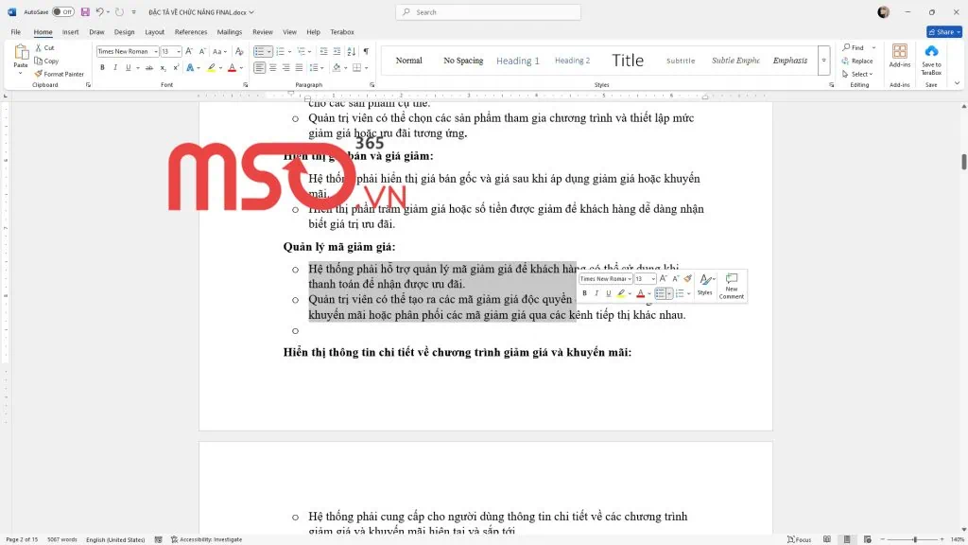This screenshot has width=968, height=545.
Task: Click the Sort icon in the Paragraph group
Action: 351,51
